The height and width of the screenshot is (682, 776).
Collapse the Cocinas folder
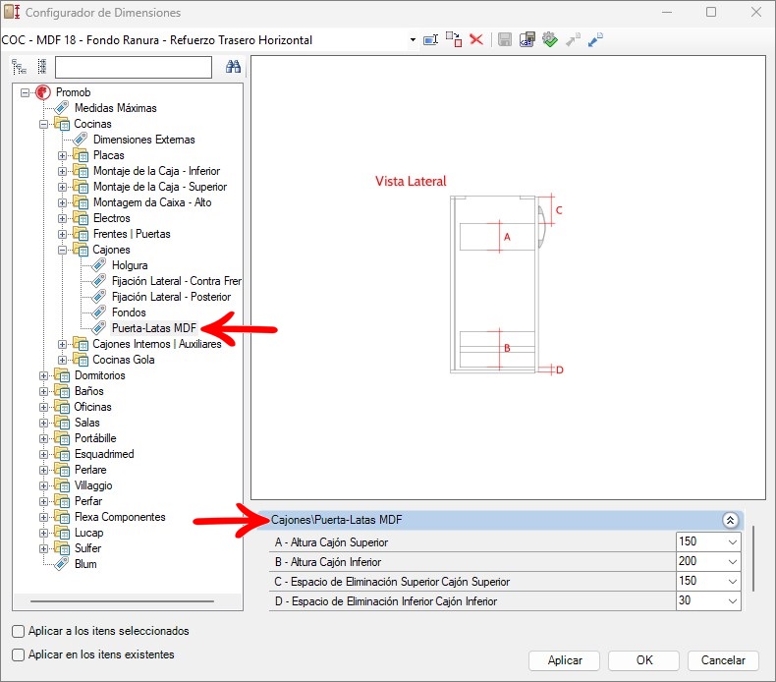(43, 124)
